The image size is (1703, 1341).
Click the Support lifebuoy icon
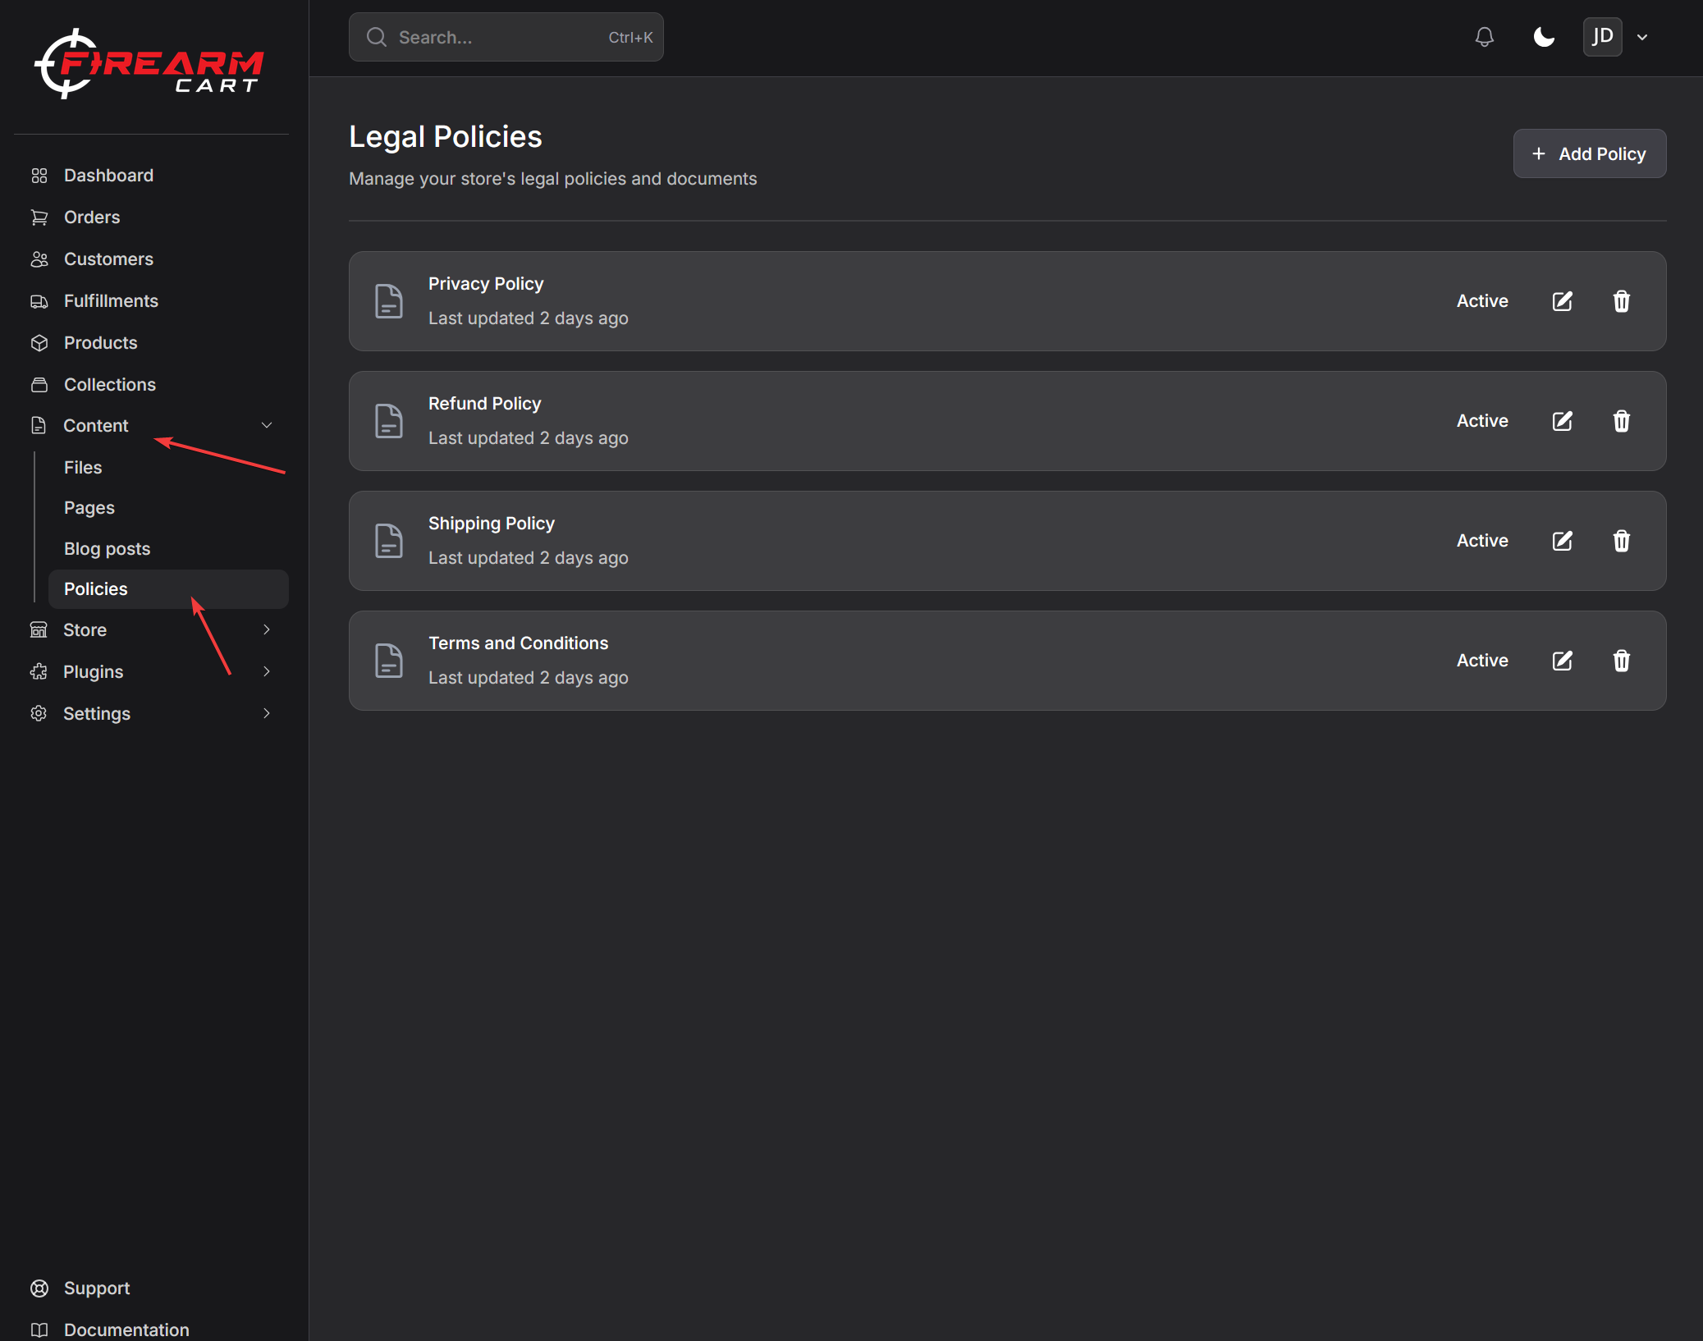coord(39,1288)
